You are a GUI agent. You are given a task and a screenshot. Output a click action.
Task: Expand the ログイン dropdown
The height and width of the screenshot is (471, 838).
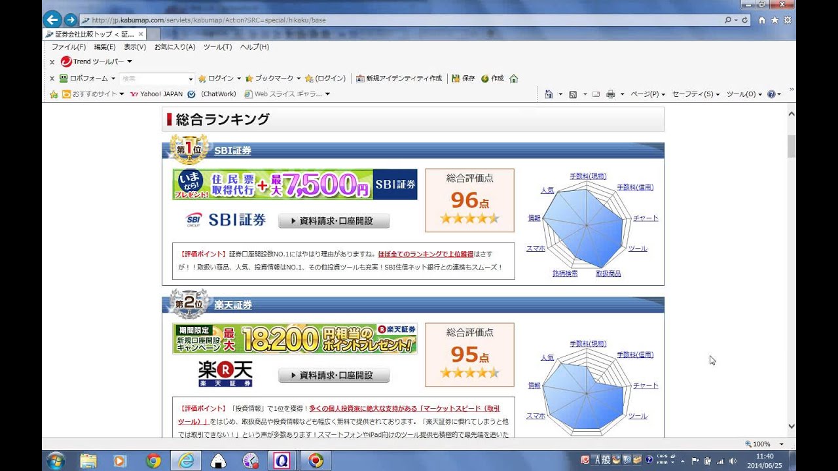(x=239, y=78)
